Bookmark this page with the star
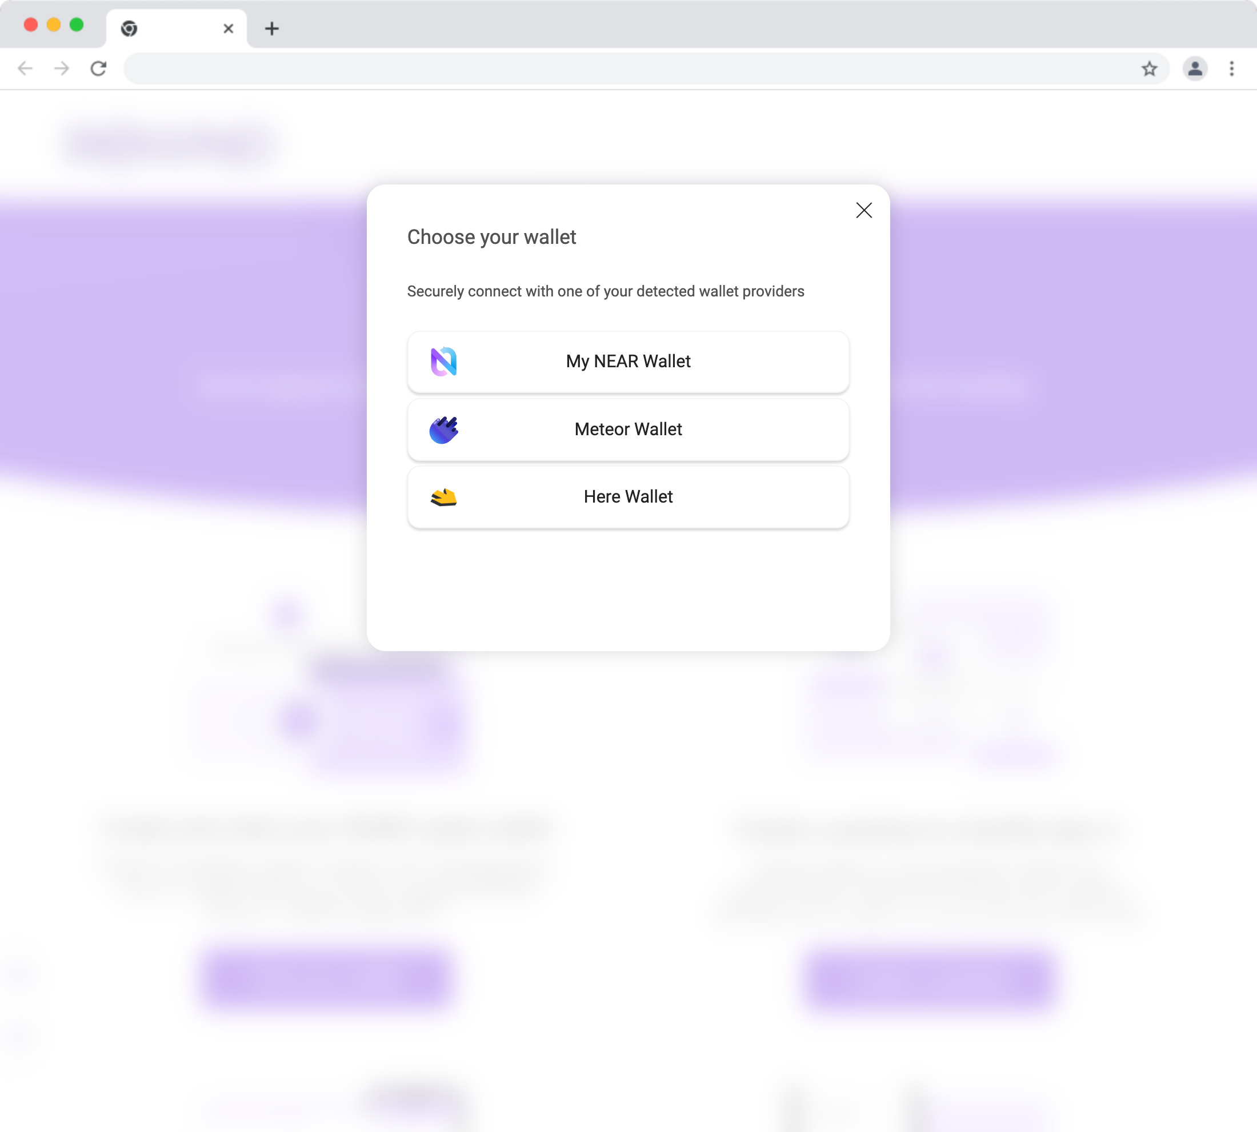The height and width of the screenshot is (1132, 1257). (1150, 69)
